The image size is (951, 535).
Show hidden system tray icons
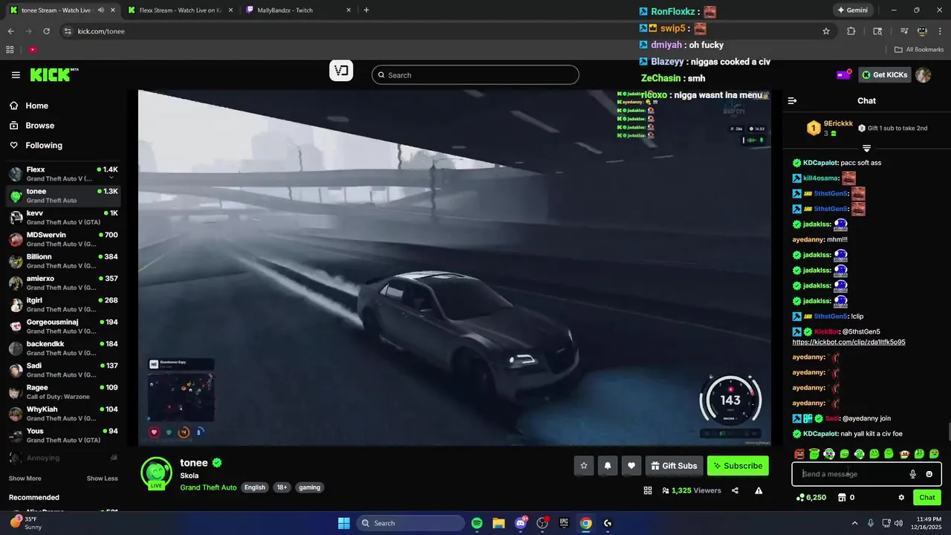click(854, 523)
